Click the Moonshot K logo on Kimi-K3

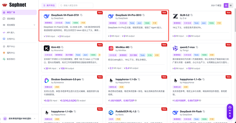(47, 48)
